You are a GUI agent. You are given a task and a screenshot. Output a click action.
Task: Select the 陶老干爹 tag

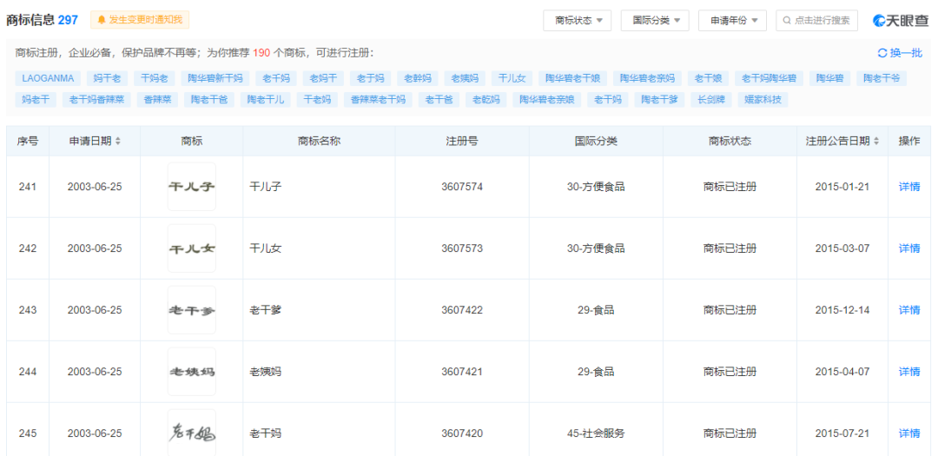coord(659,100)
